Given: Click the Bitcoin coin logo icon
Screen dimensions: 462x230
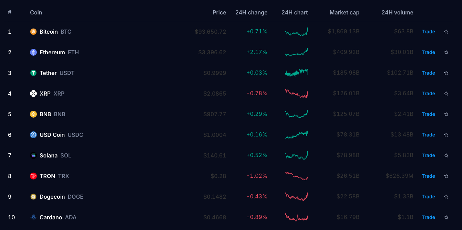Looking at the screenshot, I should coord(33,32).
